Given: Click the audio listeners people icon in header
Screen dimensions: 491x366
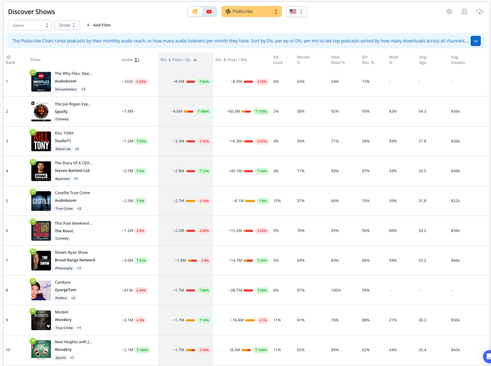Looking at the screenshot, I should (x=137, y=60).
